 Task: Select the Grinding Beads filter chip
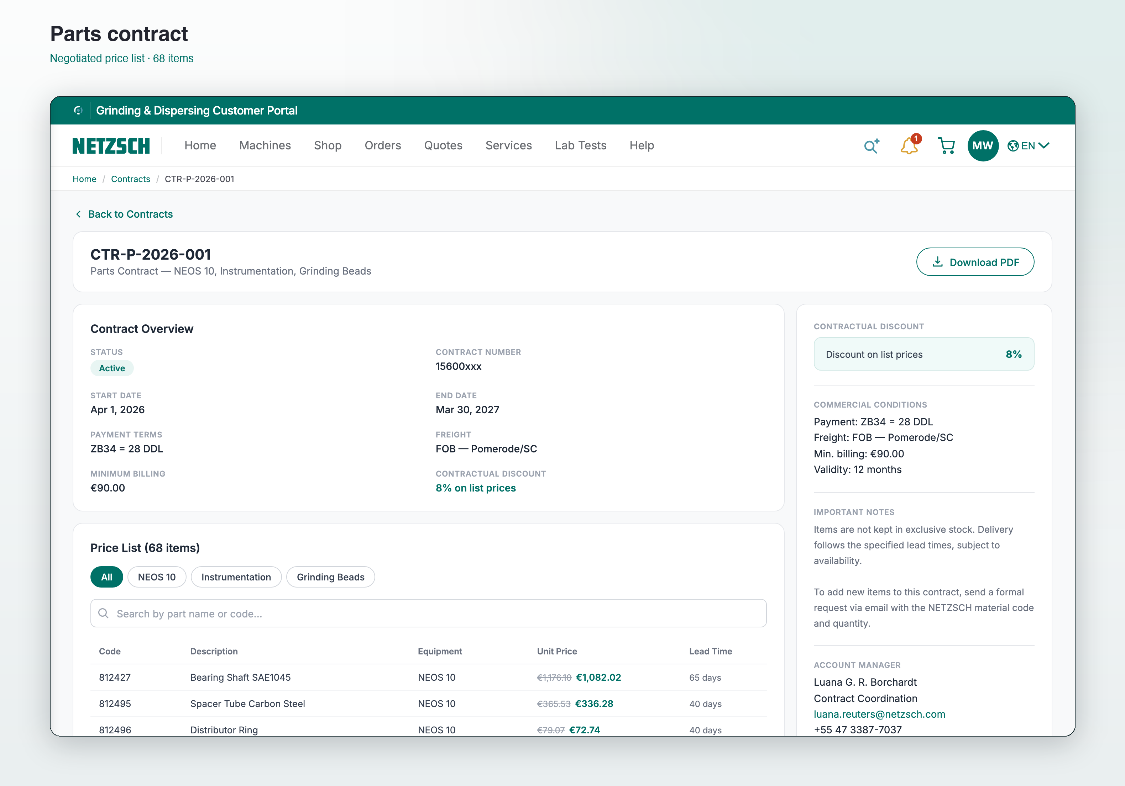pos(331,577)
